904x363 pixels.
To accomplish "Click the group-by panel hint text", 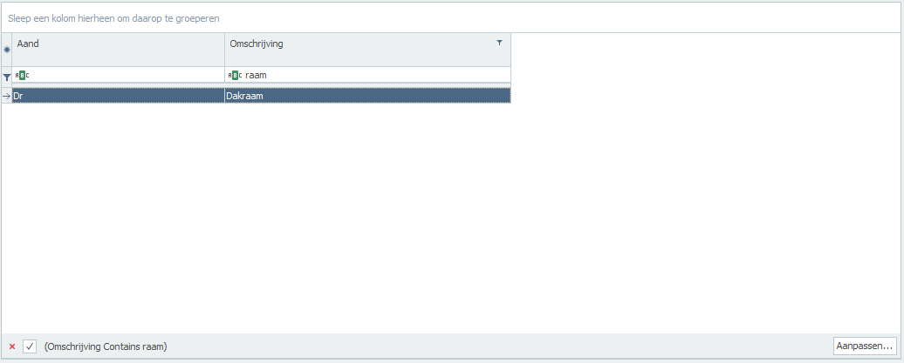I will (x=113, y=18).
